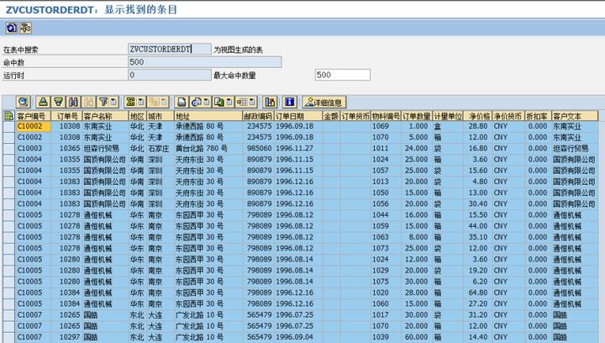Screen dimensions: 605x343
Task: Sort ascending using the toolbar icon
Action: (x=43, y=102)
